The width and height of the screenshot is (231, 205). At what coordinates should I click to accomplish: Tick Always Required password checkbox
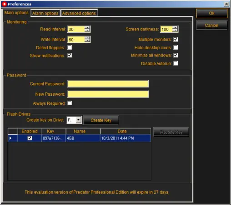(70, 103)
